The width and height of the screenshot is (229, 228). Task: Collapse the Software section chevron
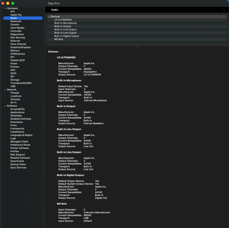click(x=5, y=106)
